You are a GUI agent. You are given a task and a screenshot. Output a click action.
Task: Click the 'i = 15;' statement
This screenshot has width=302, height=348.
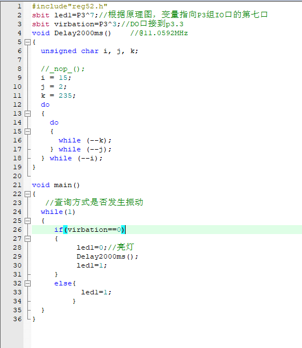pyautogui.click(x=56, y=78)
